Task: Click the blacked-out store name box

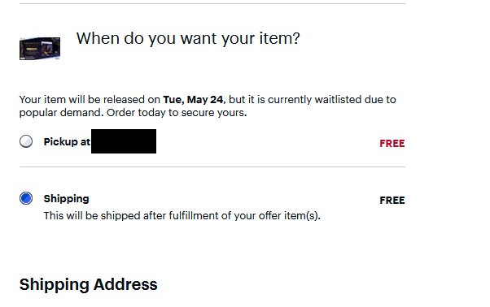Action: click(124, 141)
